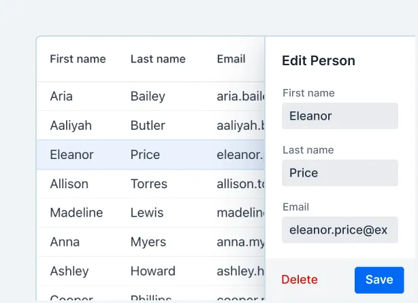Click Aaliyah's email cell
This screenshot has height=303, width=418.
click(x=240, y=126)
